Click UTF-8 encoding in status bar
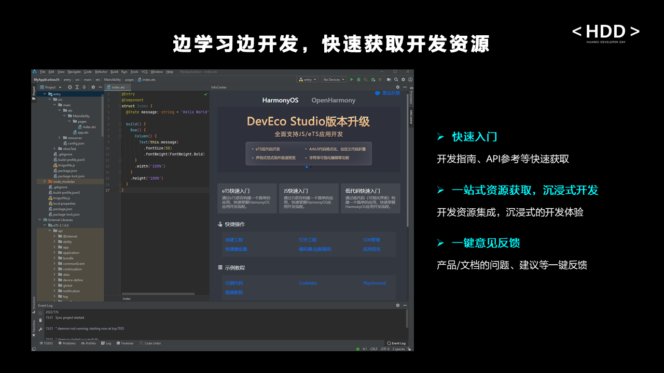Screen dimensions: 664x373 click(385, 349)
